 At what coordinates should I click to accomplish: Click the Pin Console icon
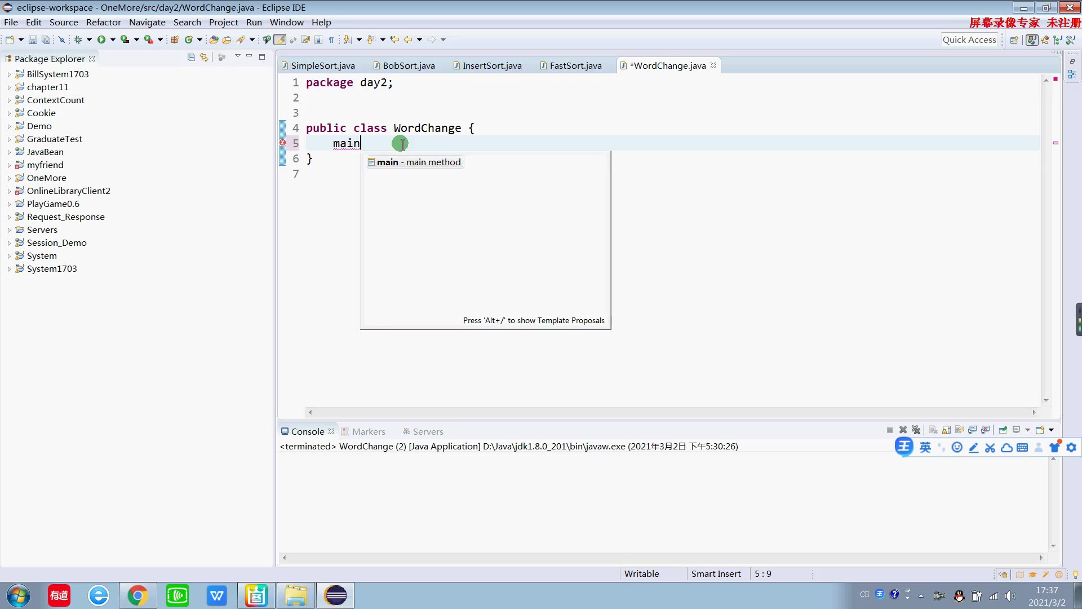(x=1003, y=430)
